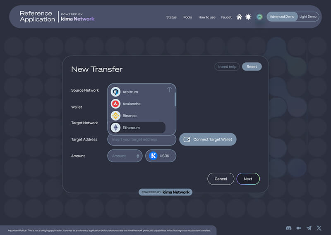Select Arbitrum as source network
Image resolution: width=331 pixels, height=235 pixels.
click(138, 92)
